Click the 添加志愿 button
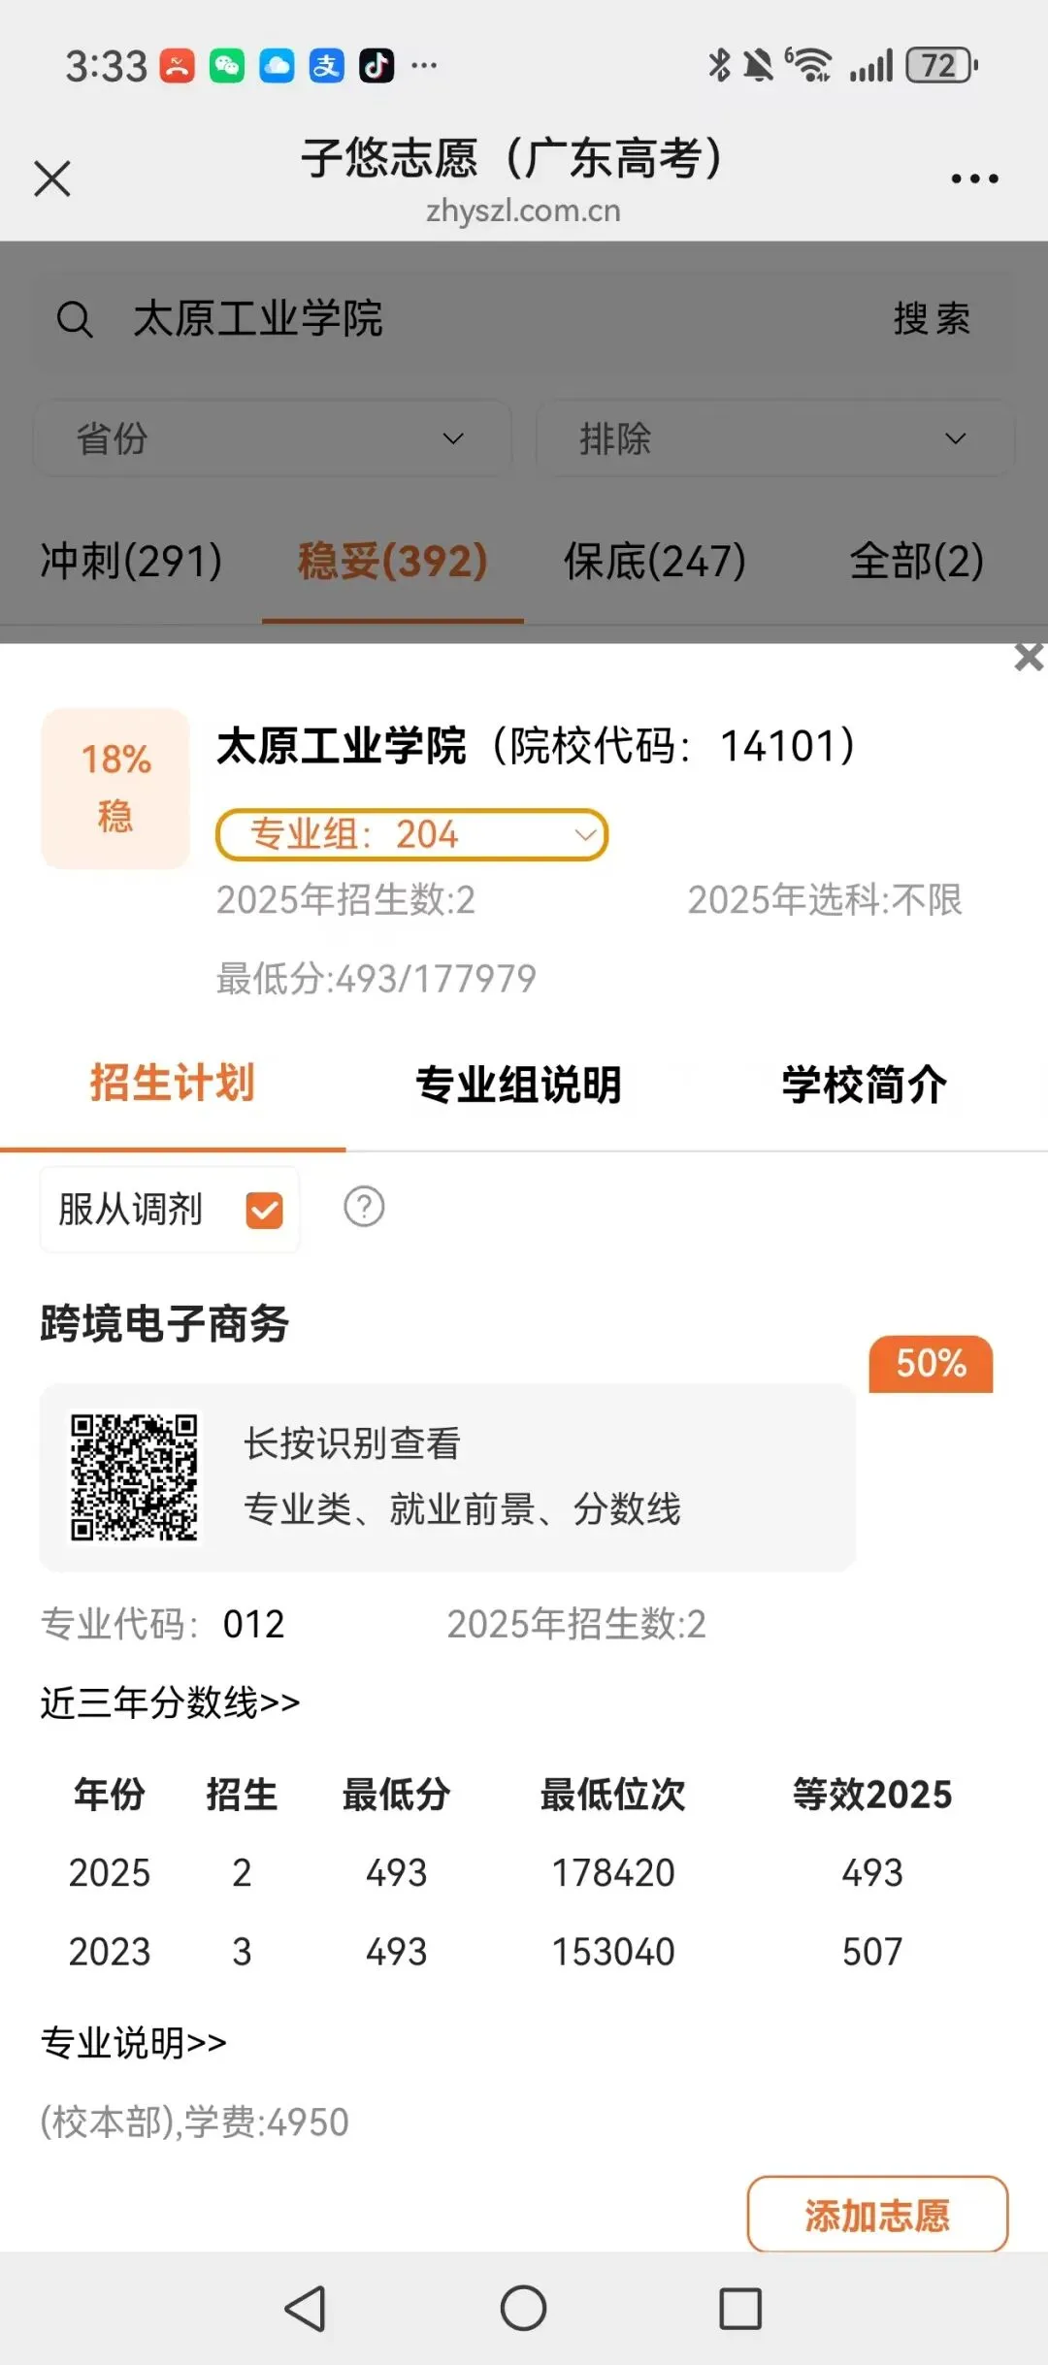Image resolution: width=1048 pixels, height=2365 pixels. (877, 2216)
